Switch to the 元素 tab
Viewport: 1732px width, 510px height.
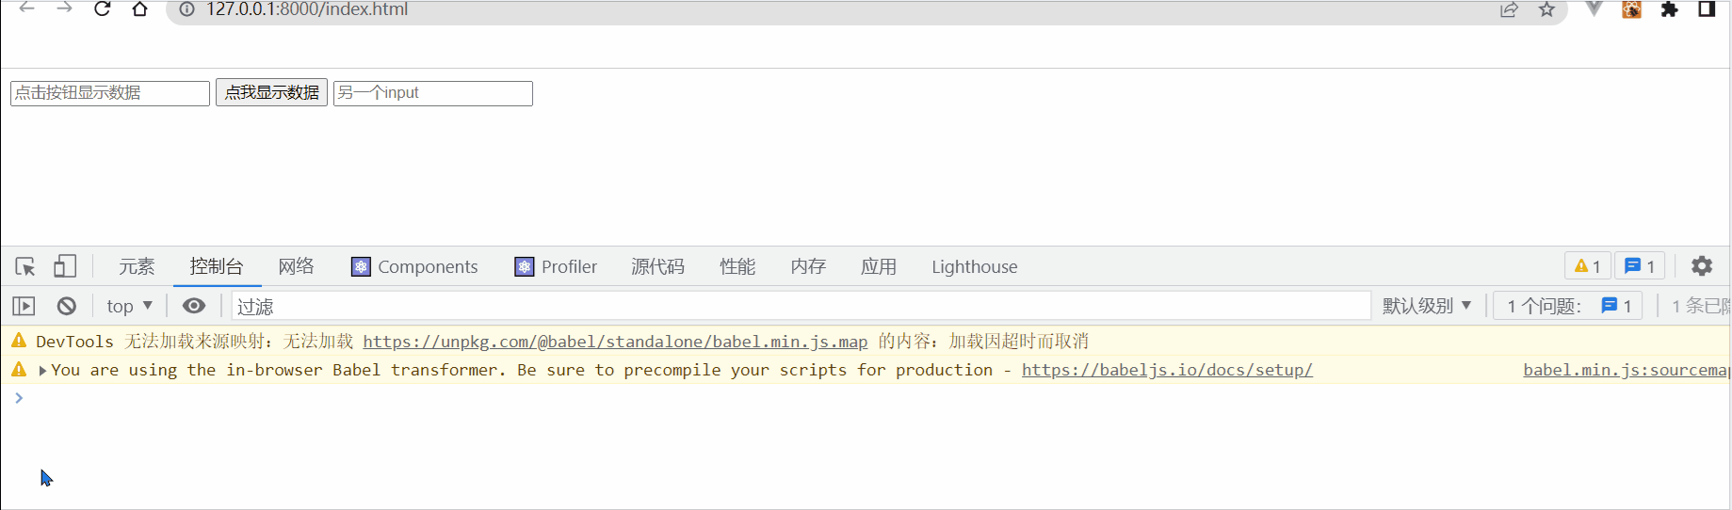(137, 266)
